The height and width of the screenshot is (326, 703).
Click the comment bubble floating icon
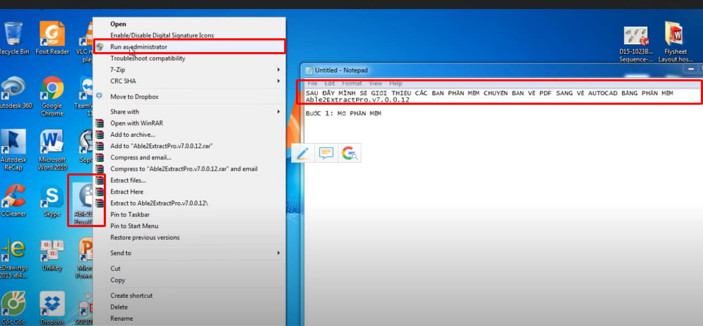[326, 153]
